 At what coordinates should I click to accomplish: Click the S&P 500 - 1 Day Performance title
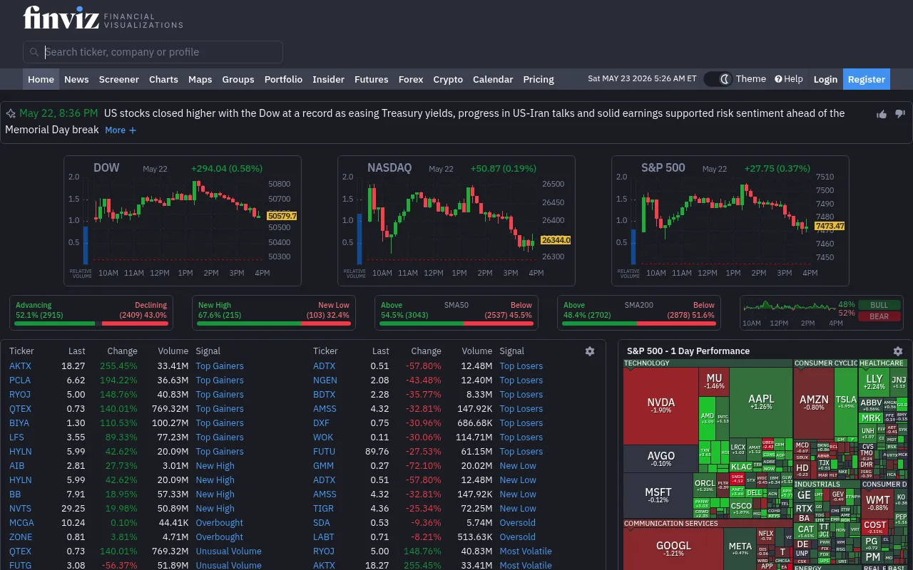(688, 351)
